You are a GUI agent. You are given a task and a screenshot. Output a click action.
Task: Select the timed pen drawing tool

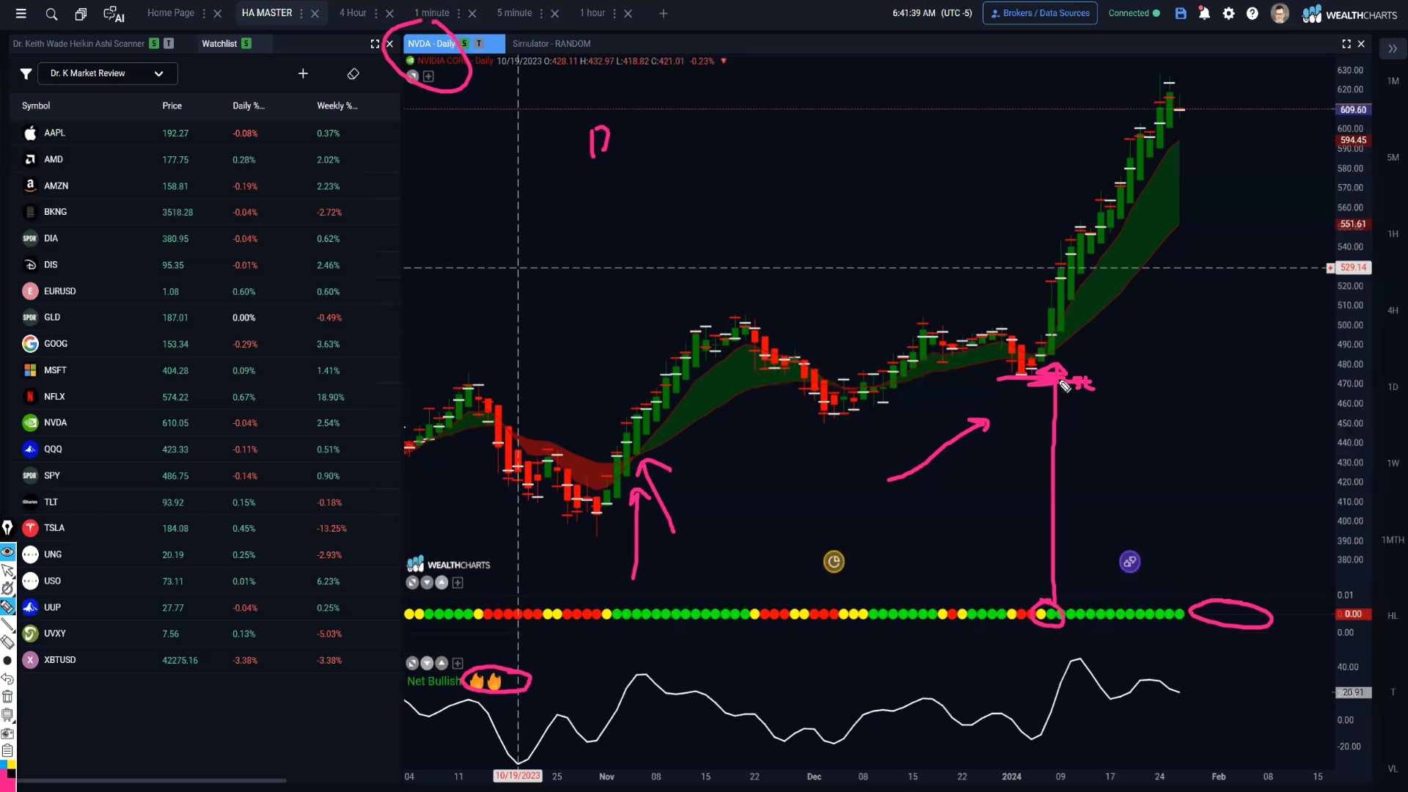[7, 588]
